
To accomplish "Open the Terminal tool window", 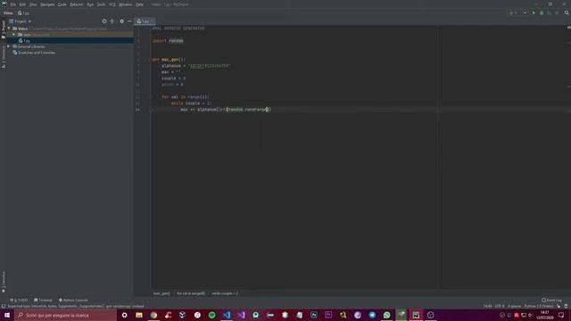I will (43, 300).
